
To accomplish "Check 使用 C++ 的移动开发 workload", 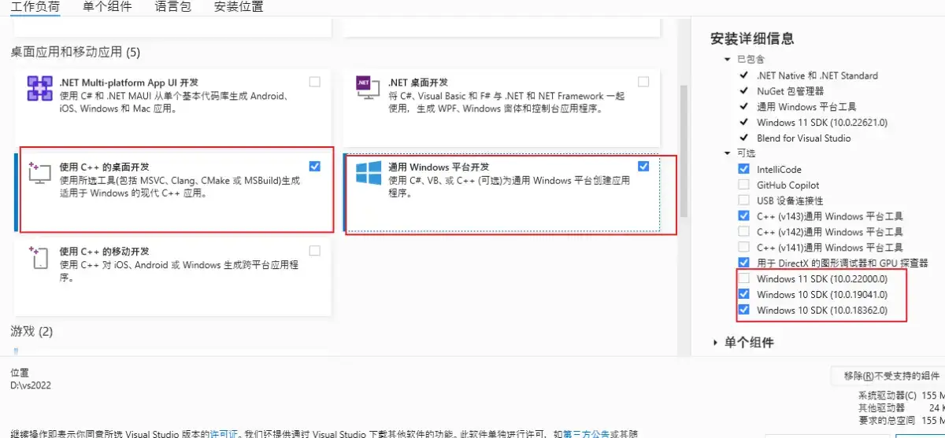I will click(x=315, y=251).
